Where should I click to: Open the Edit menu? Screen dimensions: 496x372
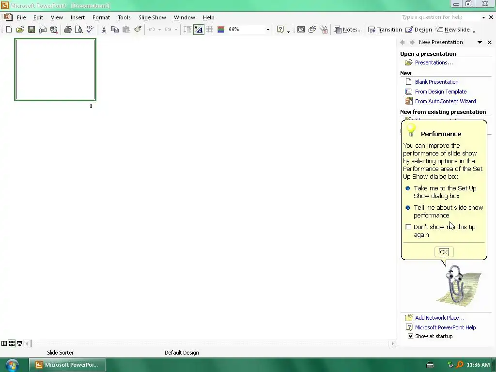coord(38,17)
